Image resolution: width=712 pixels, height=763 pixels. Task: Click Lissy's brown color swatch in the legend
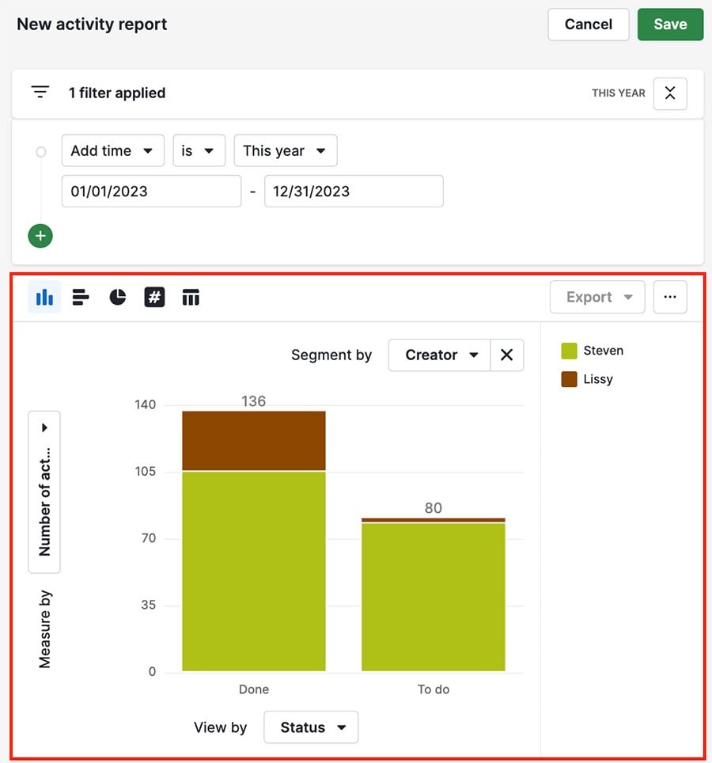click(x=571, y=379)
